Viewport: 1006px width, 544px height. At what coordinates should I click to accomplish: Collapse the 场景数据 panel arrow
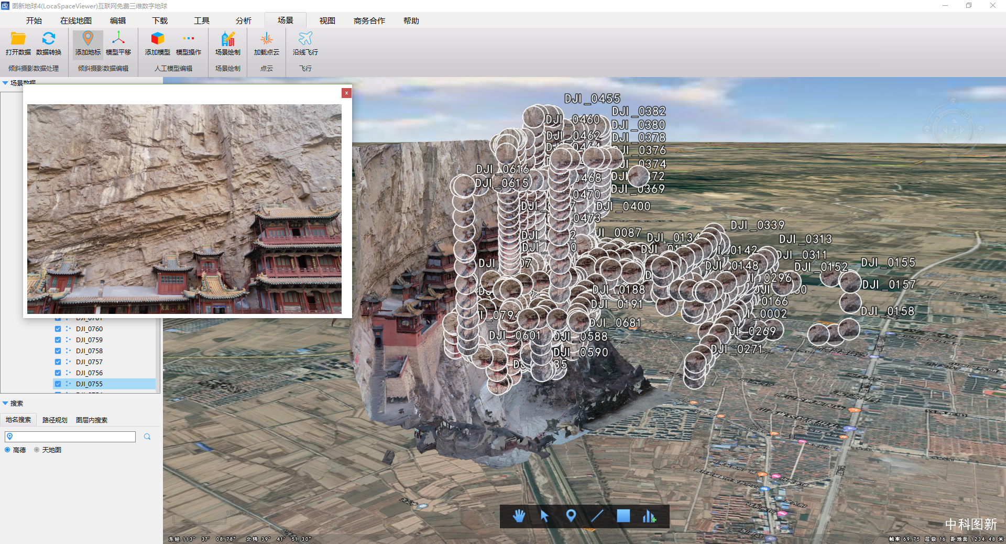pos(5,83)
